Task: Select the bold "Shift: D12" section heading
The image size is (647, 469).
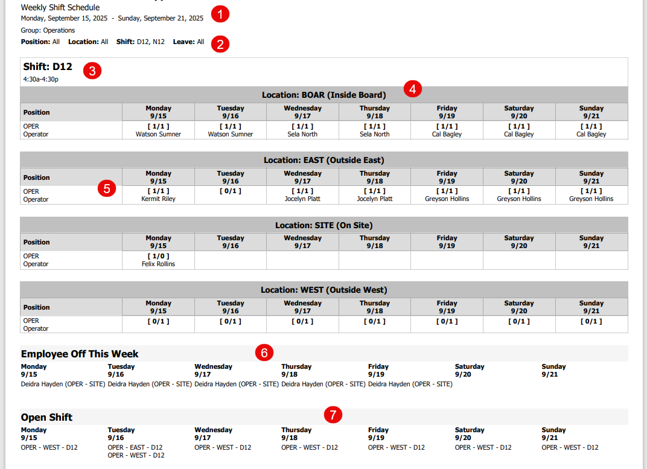Action: [48, 67]
